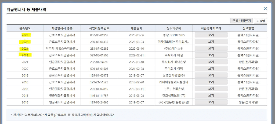Image resolution: width=275 pixels, height=124 pixels.
Task: Click year 2022 in the BONTEMPS row
Action: (25, 35)
